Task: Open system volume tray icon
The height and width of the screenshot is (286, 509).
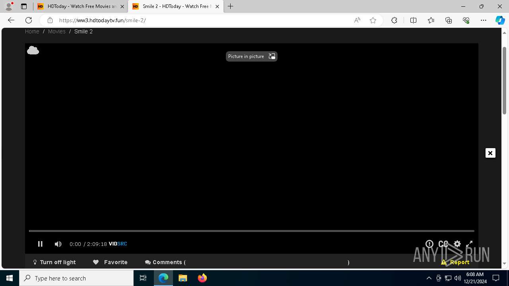Action: [x=458, y=278]
